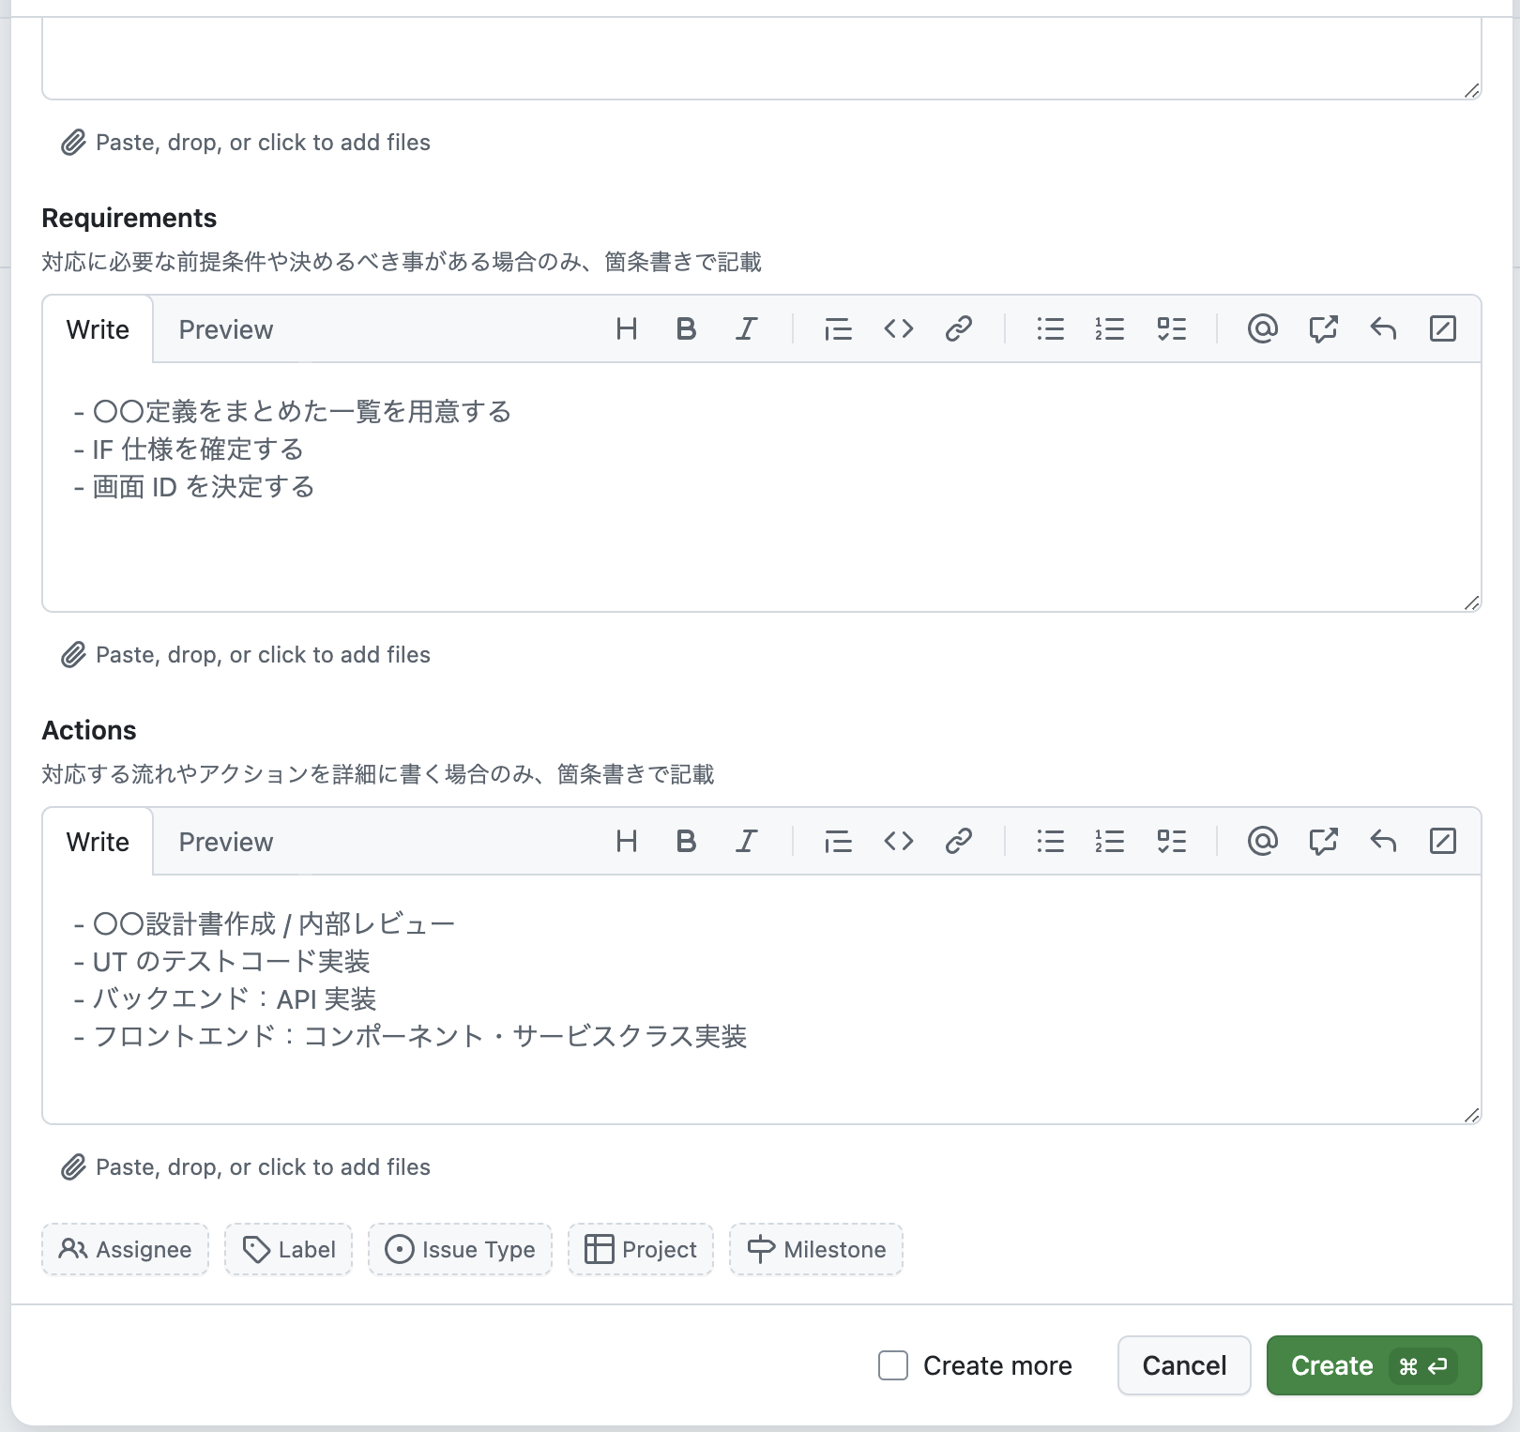Insert a code block in the Actions editor
The height and width of the screenshot is (1432, 1520).
898,841
